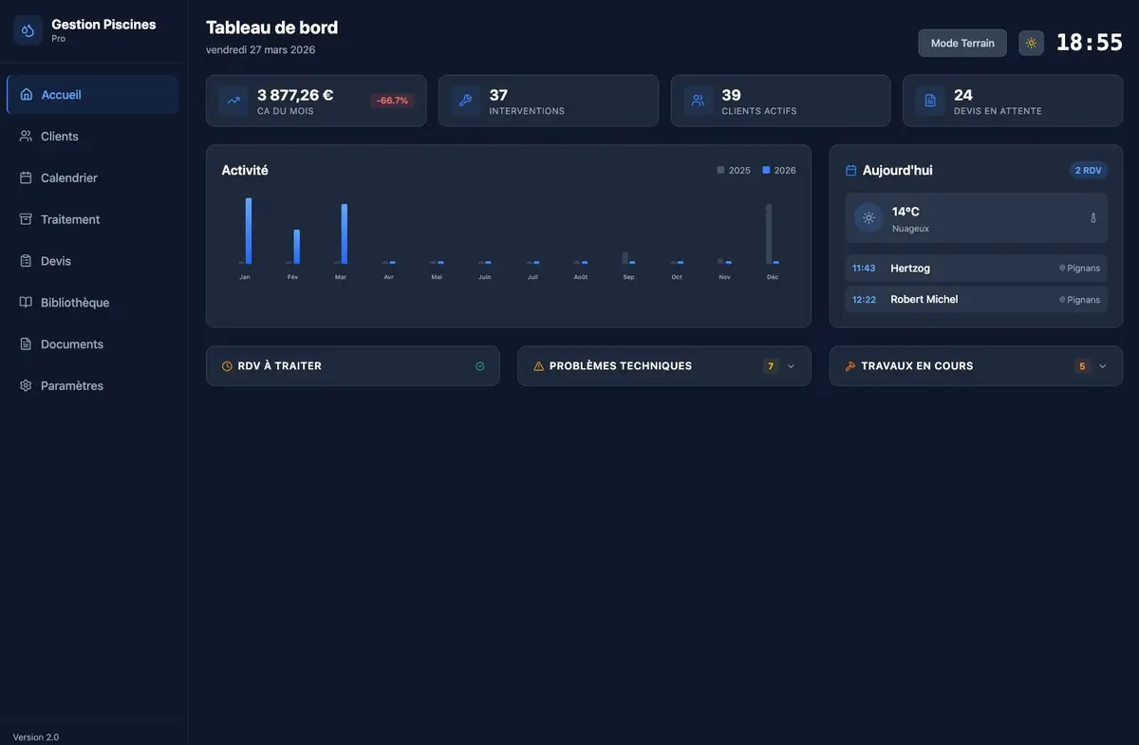Click the people icon beside Clients
This screenshot has height=745, width=1139.
(x=26, y=137)
